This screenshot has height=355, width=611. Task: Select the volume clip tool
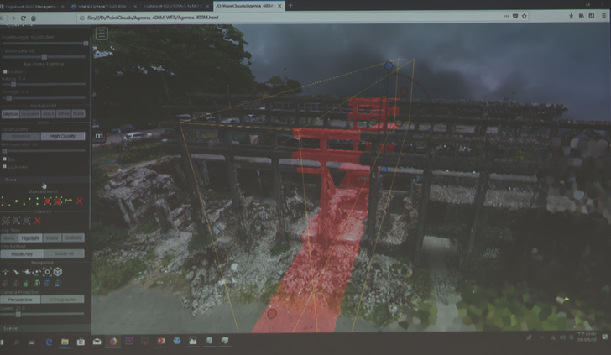click(5, 221)
